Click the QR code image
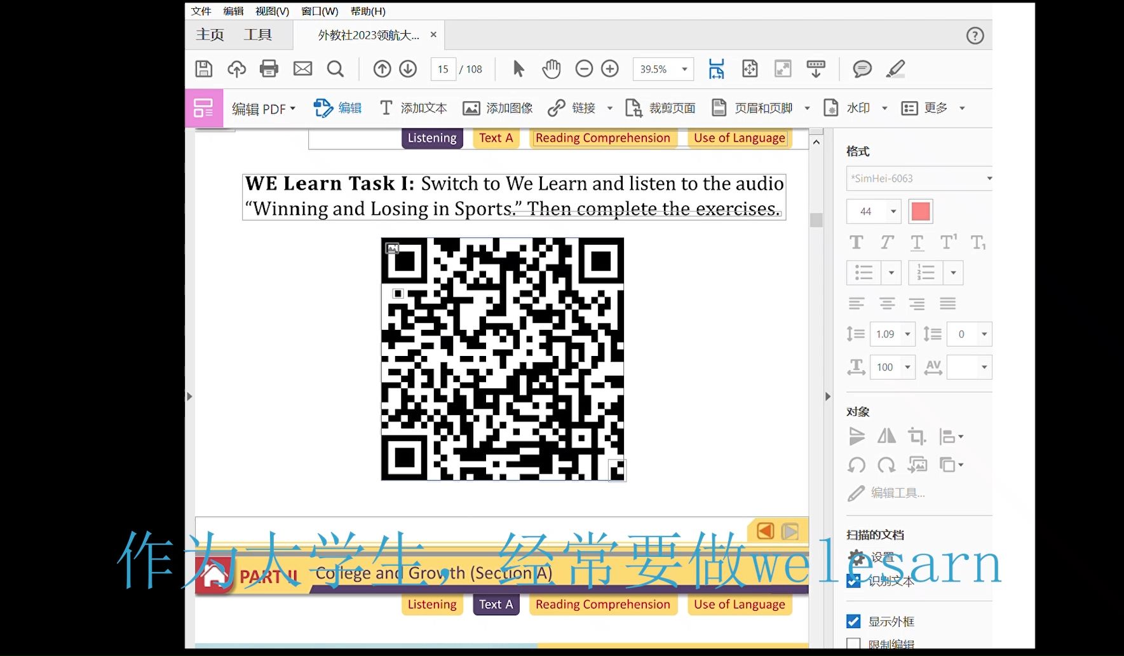This screenshot has height=656, width=1124. coord(503,359)
